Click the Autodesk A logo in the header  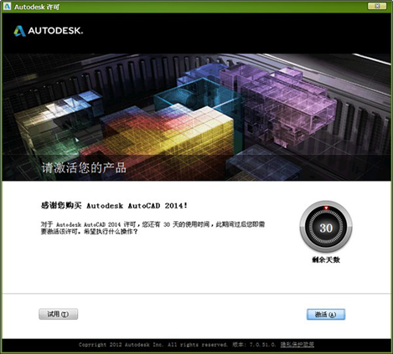point(19,31)
